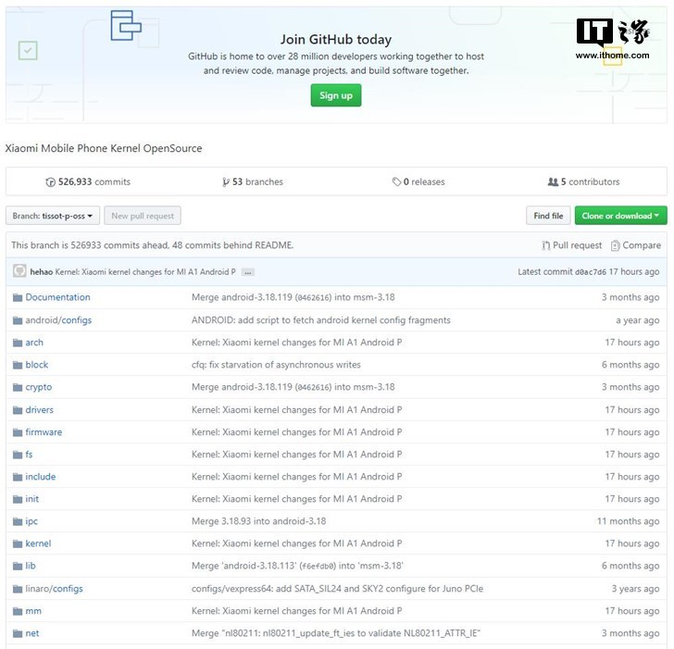Open the firmware directory
Image resolution: width=674 pixels, height=649 pixels.
tap(44, 432)
